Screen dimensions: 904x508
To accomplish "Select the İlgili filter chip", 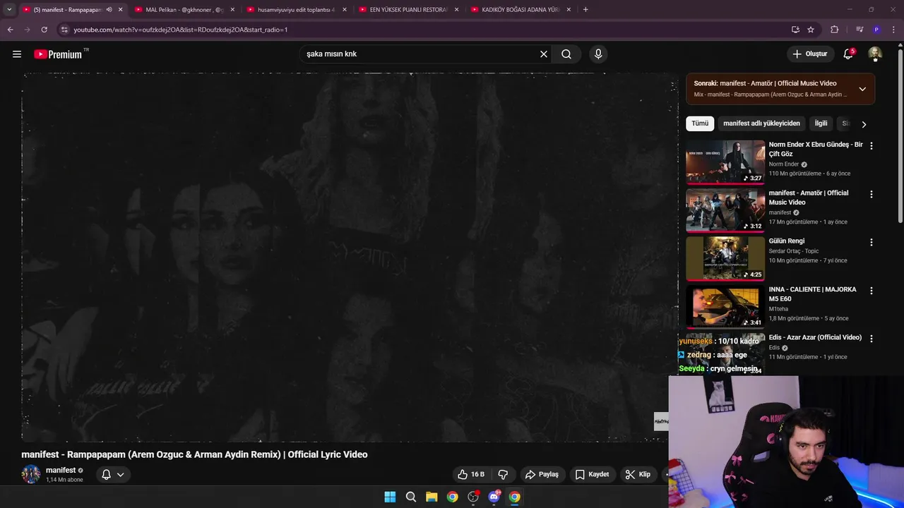I will (821, 123).
